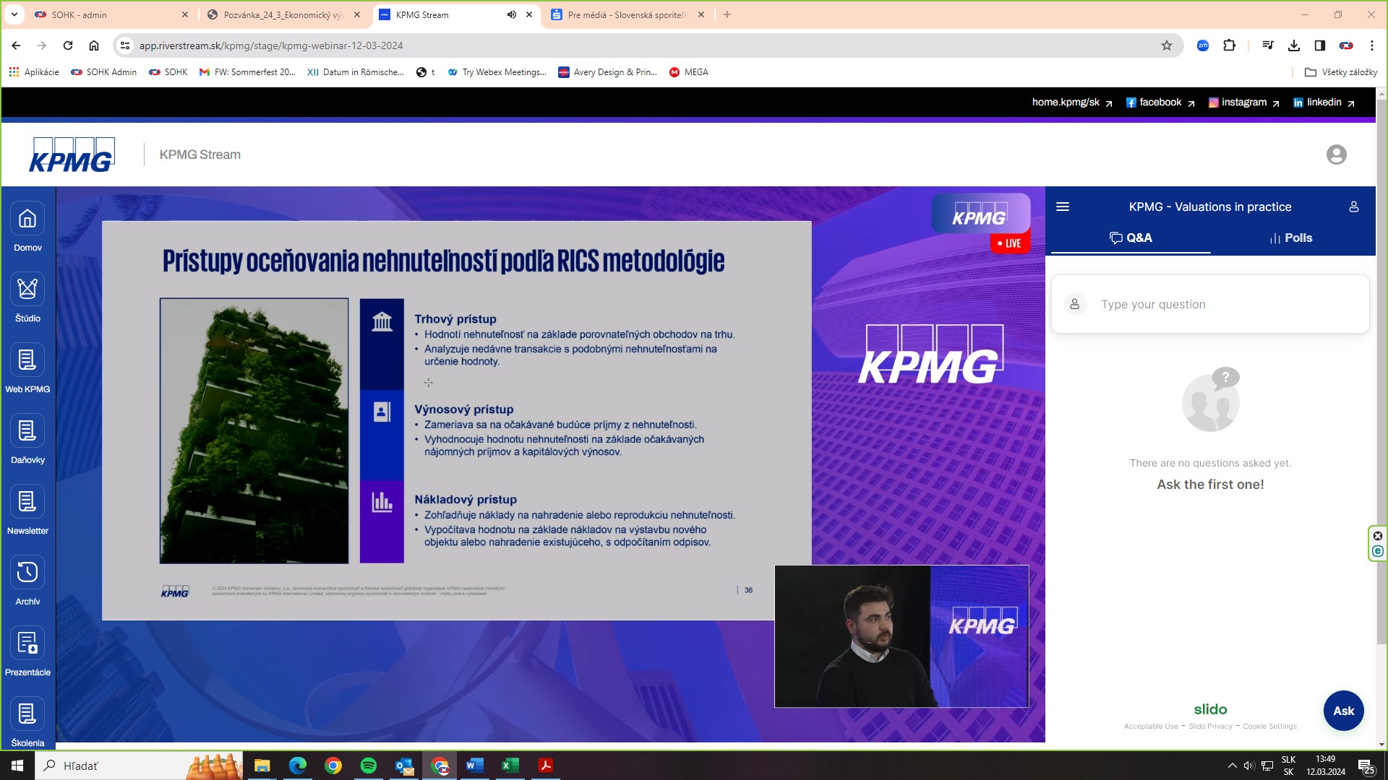
Task: Open the Chrome three-dot menu
Action: (x=1372, y=45)
